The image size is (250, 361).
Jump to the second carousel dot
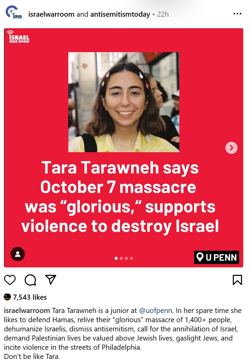(x=121, y=258)
